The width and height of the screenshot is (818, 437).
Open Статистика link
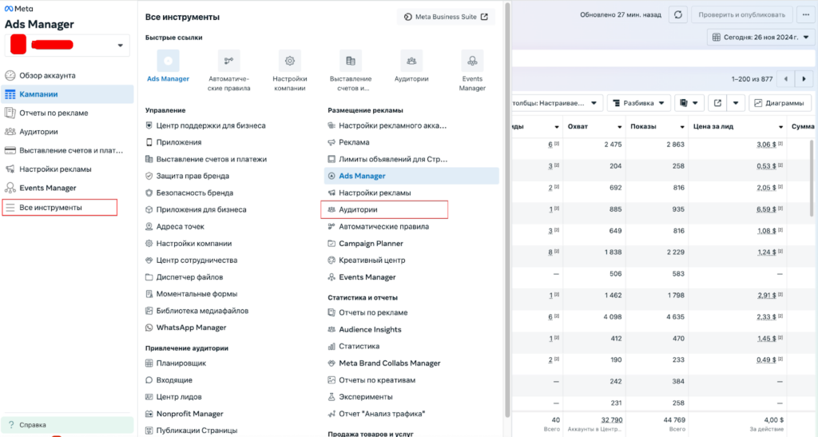point(354,346)
